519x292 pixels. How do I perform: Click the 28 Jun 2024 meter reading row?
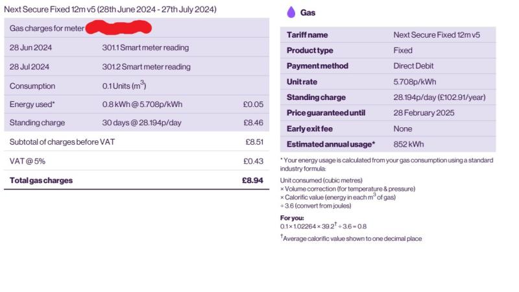136,47
